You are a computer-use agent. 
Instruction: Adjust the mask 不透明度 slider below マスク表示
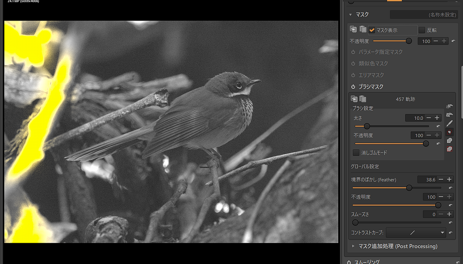(392, 41)
